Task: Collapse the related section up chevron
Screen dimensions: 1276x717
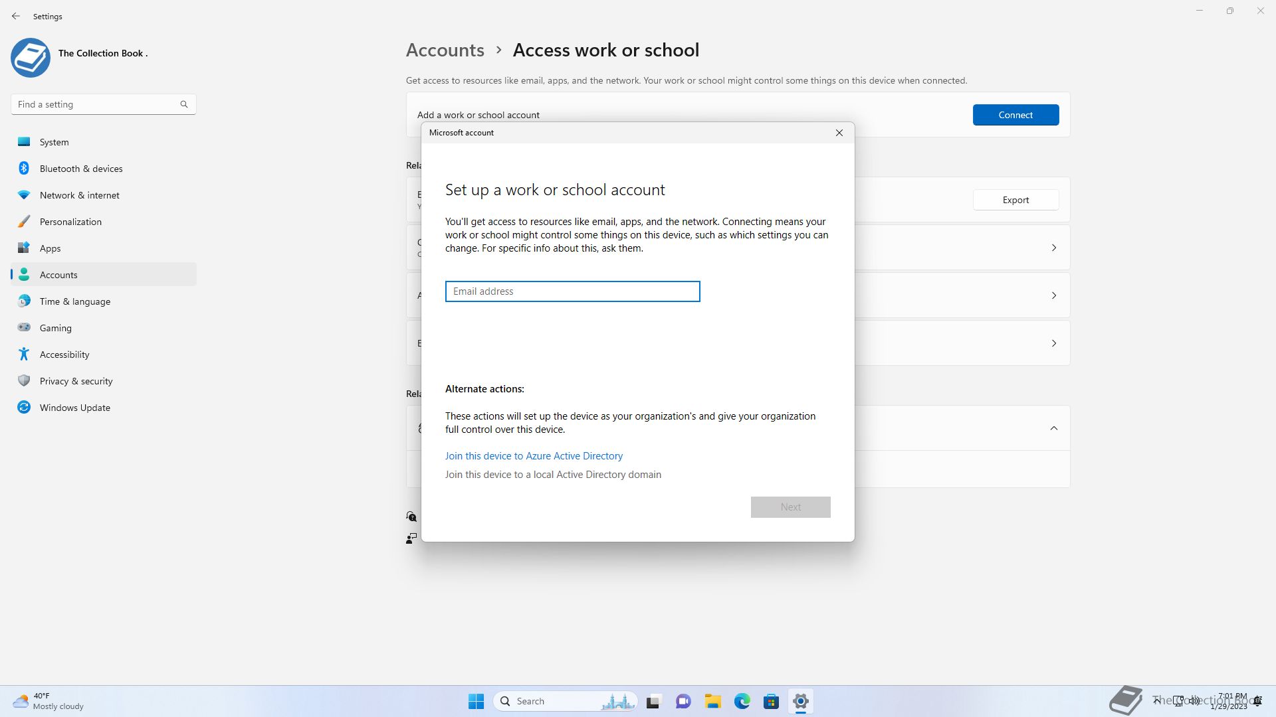Action: [x=1053, y=428]
